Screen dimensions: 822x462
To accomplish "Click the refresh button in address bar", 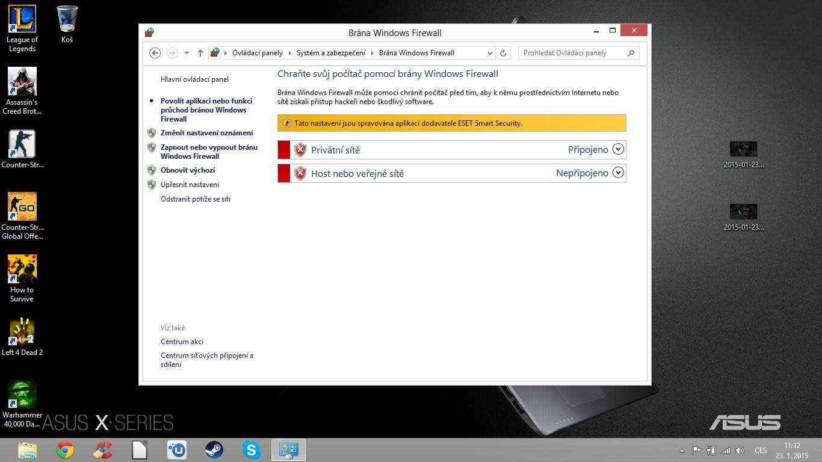I will (504, 53).
